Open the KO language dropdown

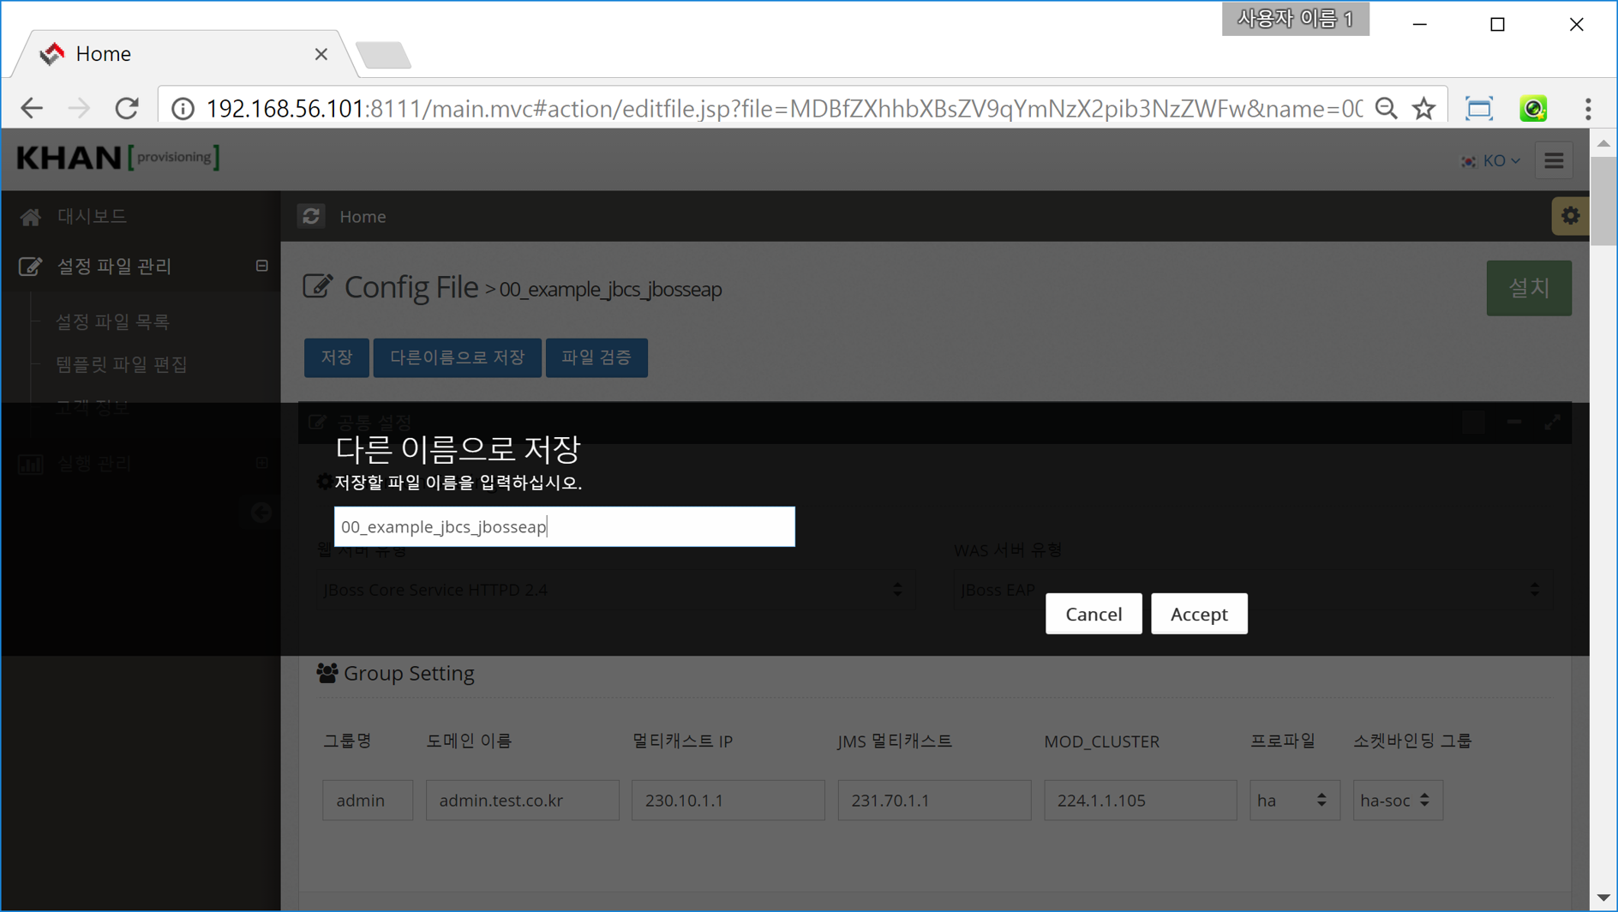click(1491, 160)
